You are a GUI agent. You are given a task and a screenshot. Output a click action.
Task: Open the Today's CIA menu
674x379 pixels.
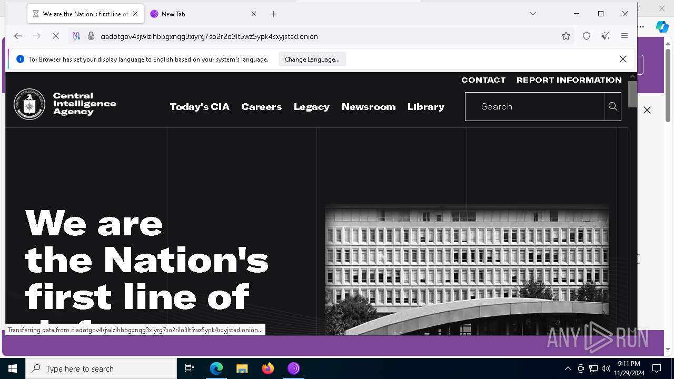pos(200,107)
